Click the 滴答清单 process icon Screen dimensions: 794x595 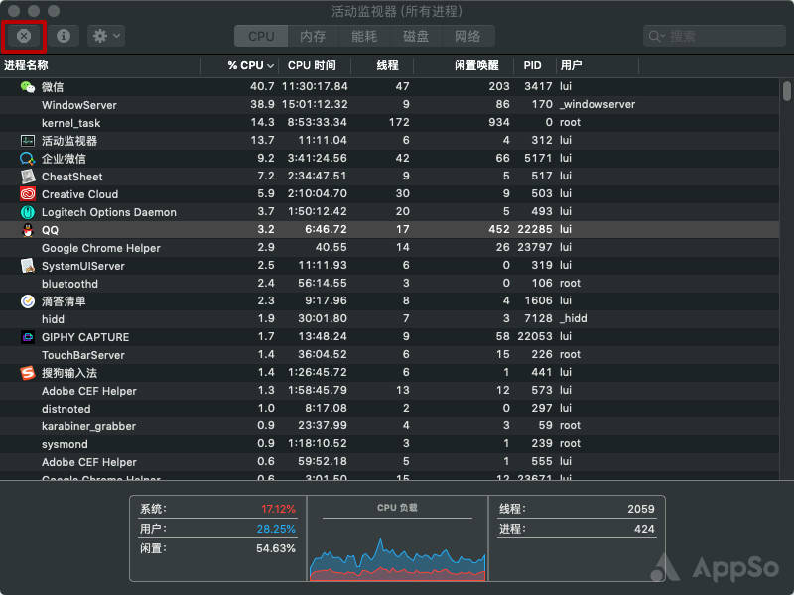click(26, 301)
